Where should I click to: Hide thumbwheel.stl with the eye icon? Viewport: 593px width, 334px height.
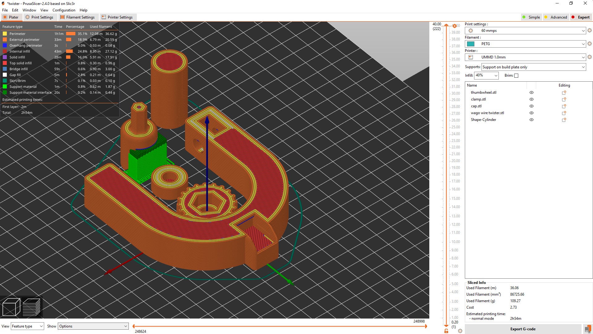(532, 92)
